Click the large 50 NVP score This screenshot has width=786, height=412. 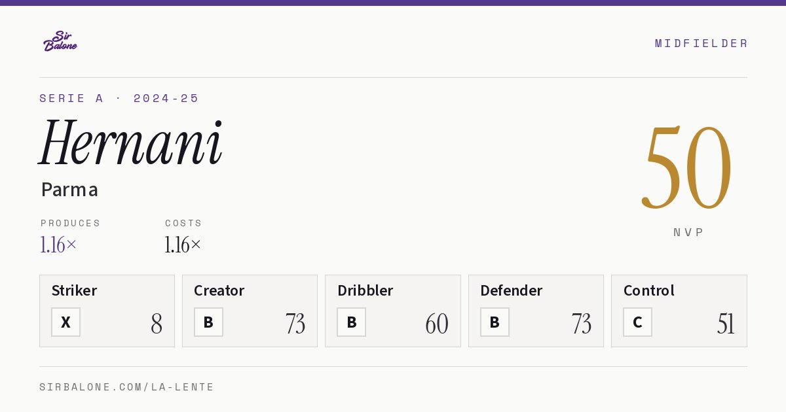[686, 167]
